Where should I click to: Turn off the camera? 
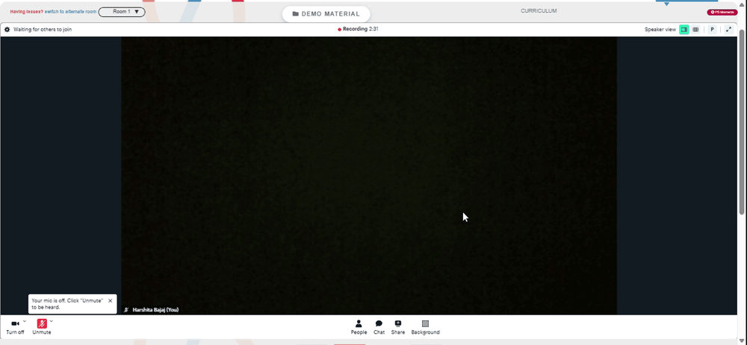pos(15,327)
